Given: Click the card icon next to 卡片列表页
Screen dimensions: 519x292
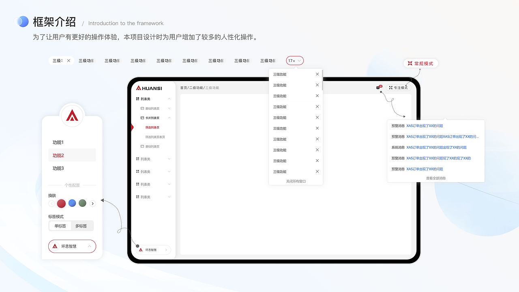Looking at the screenshot, I should 142,118.
